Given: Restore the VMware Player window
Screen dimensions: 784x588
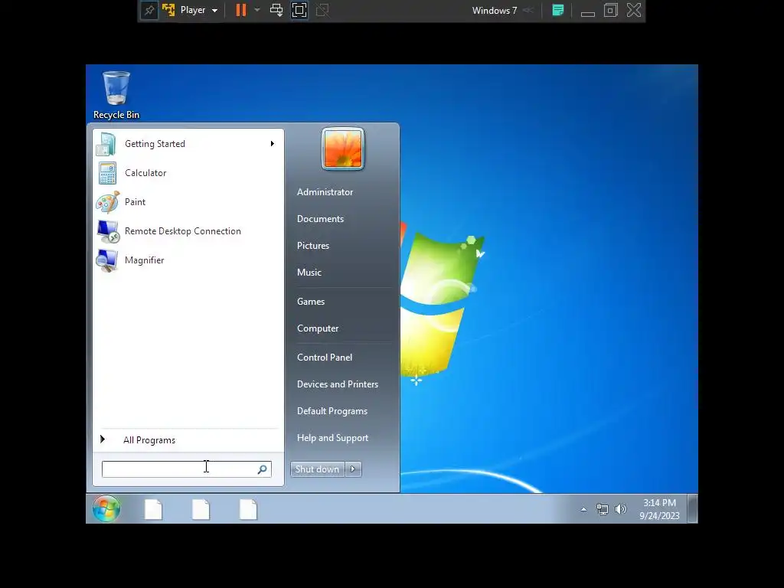Looking at the screenshot, I should (610, 10).
